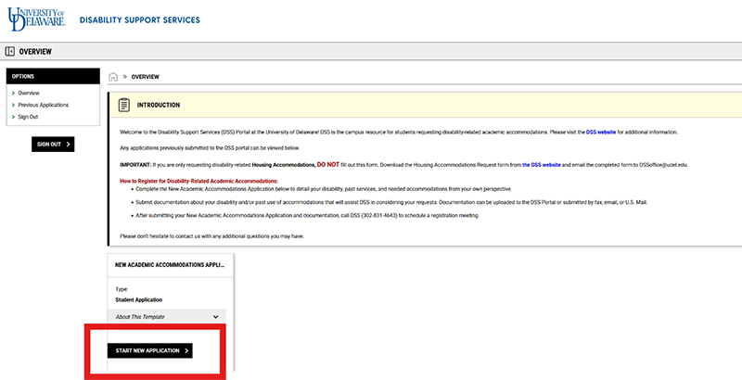The height and width of the screenshot is (380, 742).
Task: Open 'the DSS website' housing form link
Action: point(542,165)
